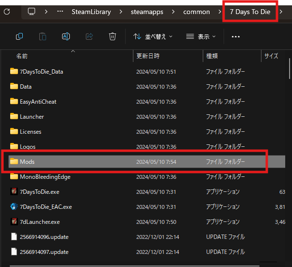Select the 7DaysToDie.exe file

click(147, 192)
